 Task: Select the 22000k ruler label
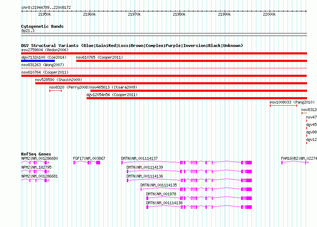[269, 14]
